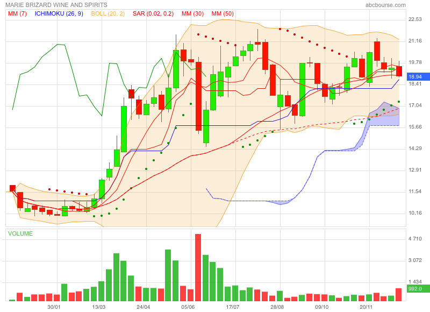Click the 10.16 price axis value

click(415, 213)
